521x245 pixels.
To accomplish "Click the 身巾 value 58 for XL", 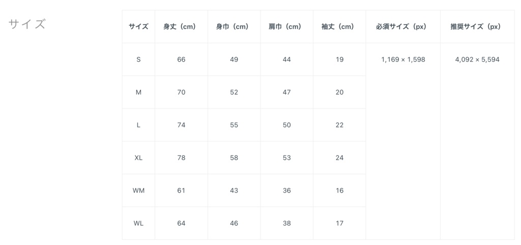I will tap(234, 158).
